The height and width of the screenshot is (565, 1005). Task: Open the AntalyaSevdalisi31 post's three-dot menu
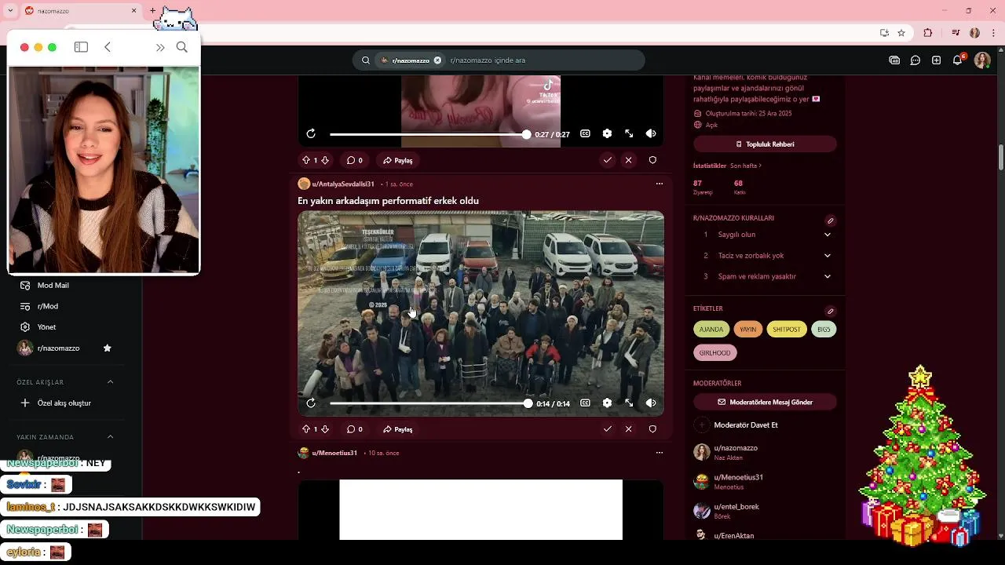tap(659, 184)
